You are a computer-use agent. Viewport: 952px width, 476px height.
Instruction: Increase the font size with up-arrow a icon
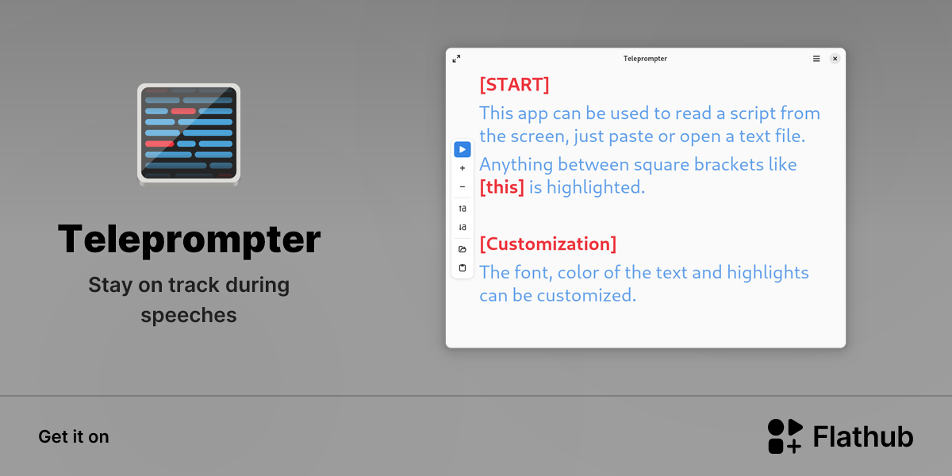click(463, 209)
